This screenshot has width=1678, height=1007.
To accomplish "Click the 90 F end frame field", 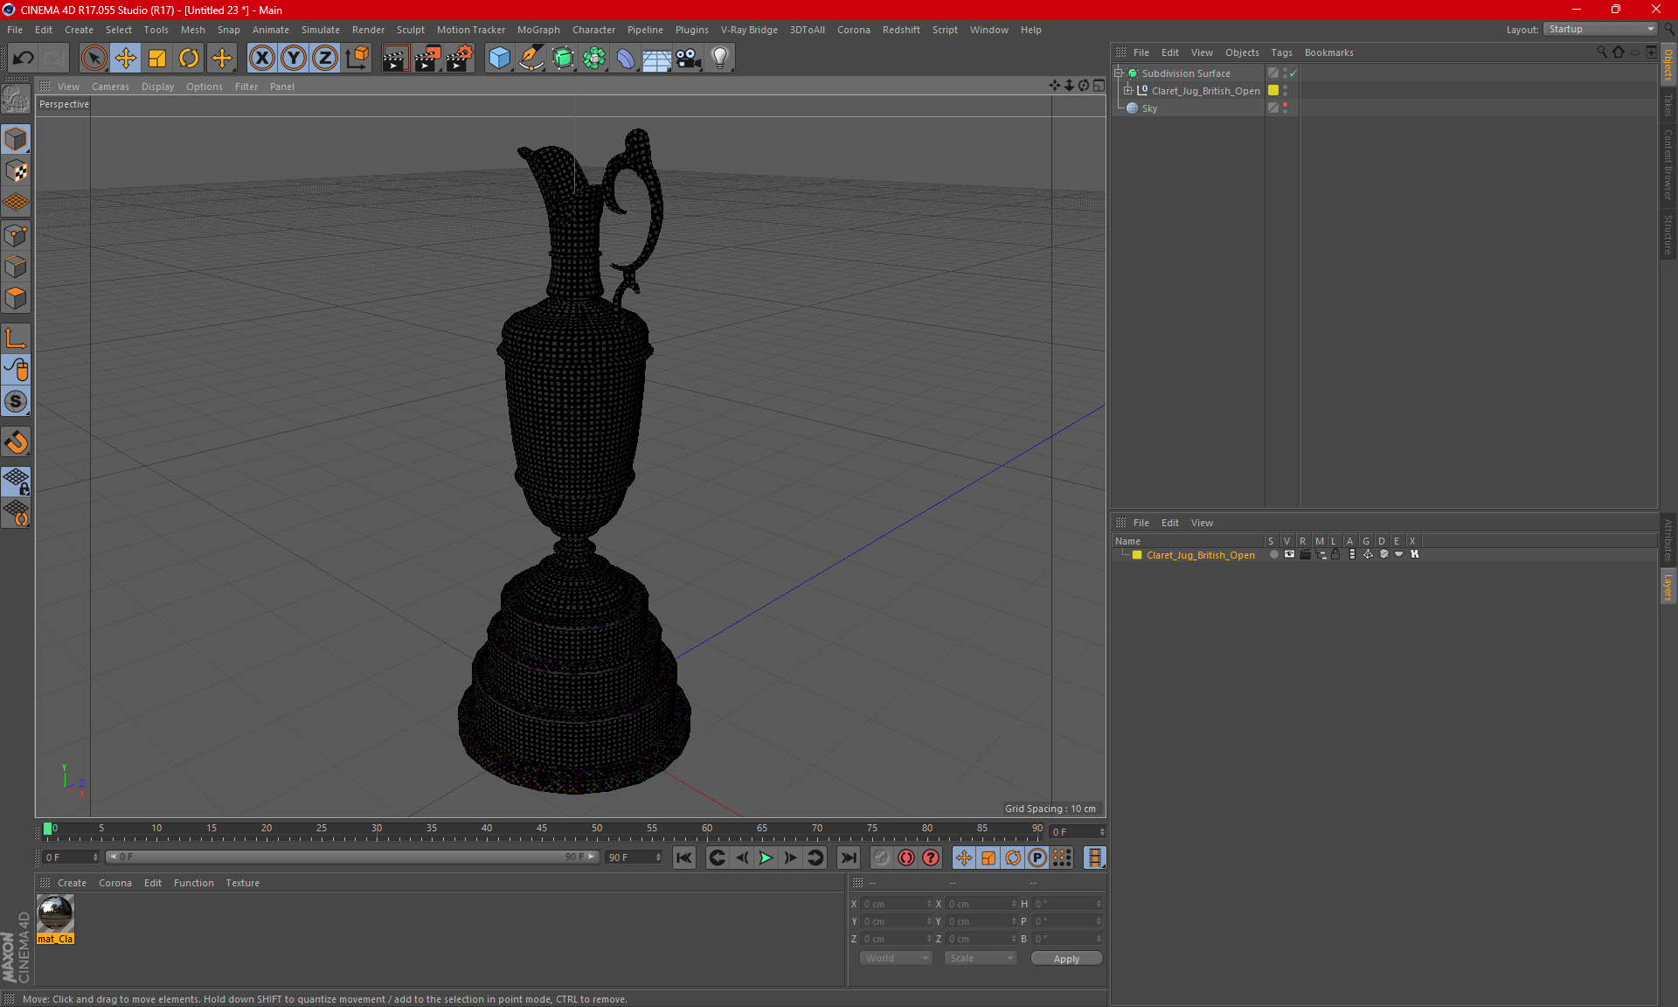I will point(634,858).
